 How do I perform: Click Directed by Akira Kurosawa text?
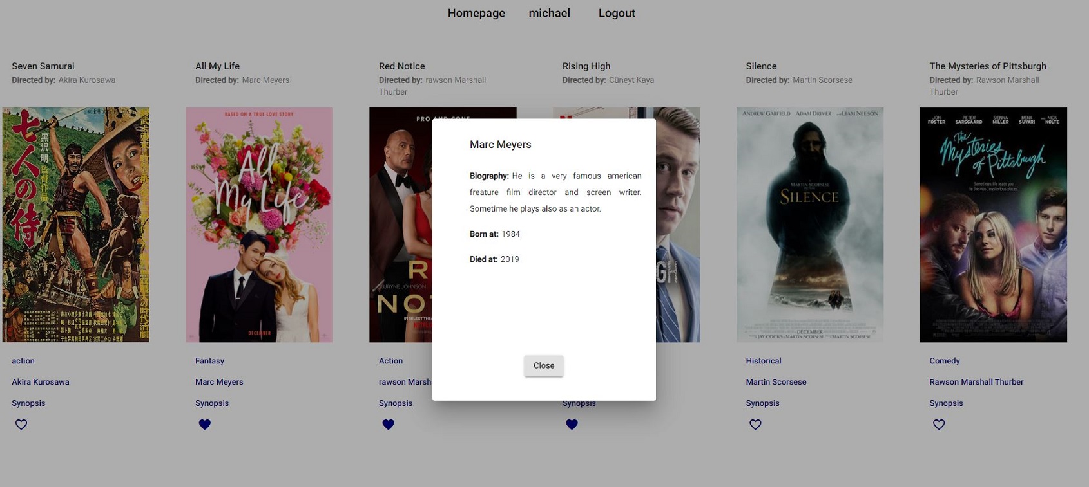(64, 80)
